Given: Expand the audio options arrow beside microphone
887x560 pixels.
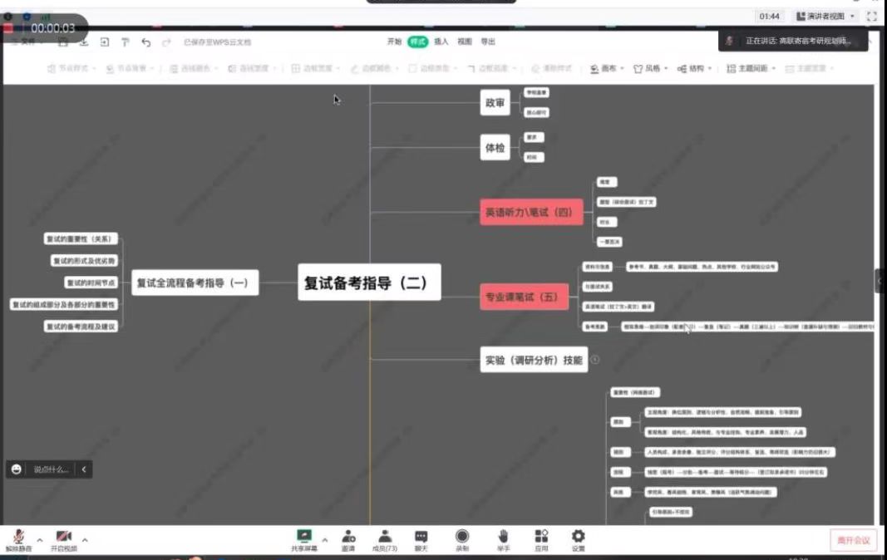Looking at the screenshot, I should point(39,540).
